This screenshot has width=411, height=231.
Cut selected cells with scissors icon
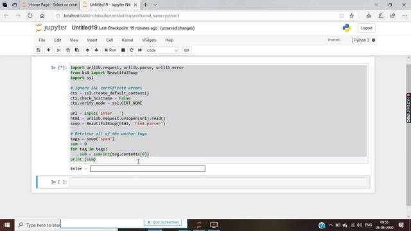pyautogui.click(x=58, y=50)
